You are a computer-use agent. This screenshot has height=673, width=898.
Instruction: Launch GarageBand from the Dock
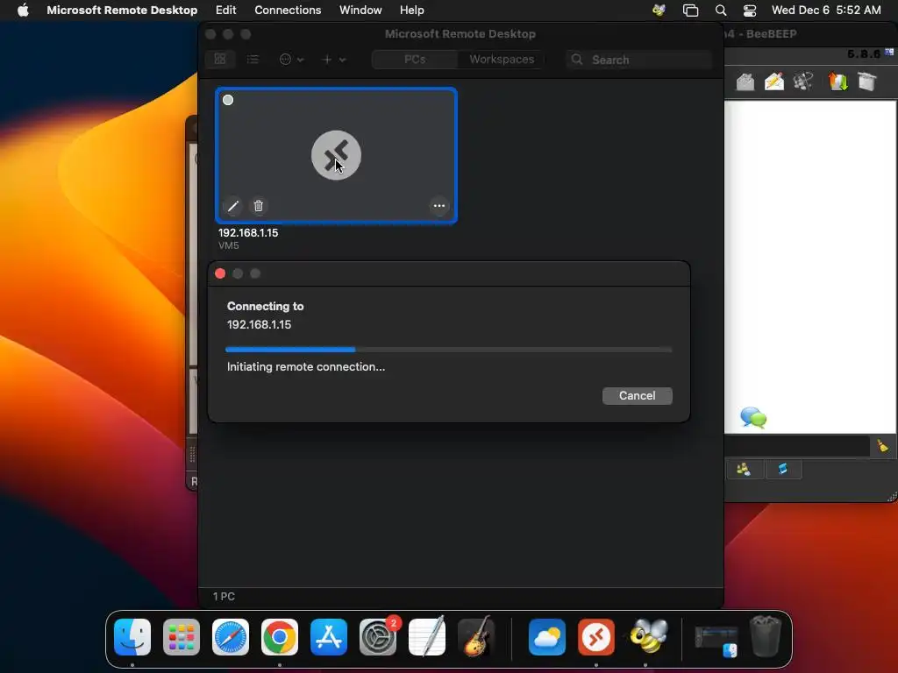point(476,636)
